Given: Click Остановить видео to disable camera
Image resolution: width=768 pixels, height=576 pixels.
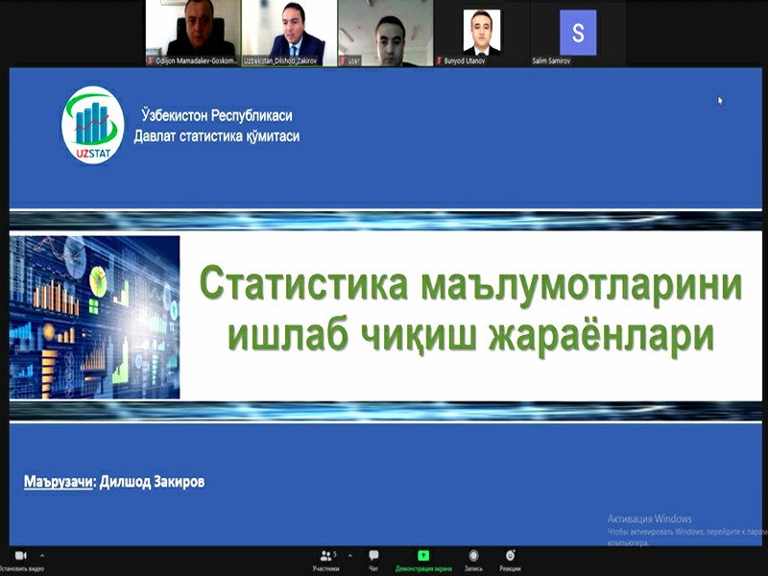Looking at the screenshot, I should [23, 566].
